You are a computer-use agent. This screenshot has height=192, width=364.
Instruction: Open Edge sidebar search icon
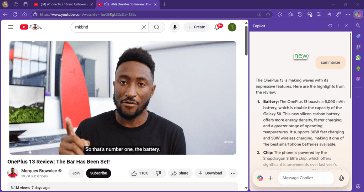point(358,26)
